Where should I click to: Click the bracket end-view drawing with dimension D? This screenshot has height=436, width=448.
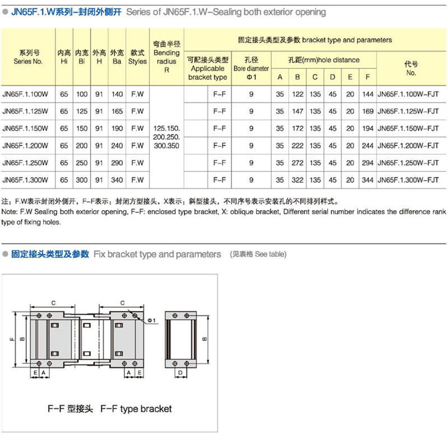[x=182, y=340]
